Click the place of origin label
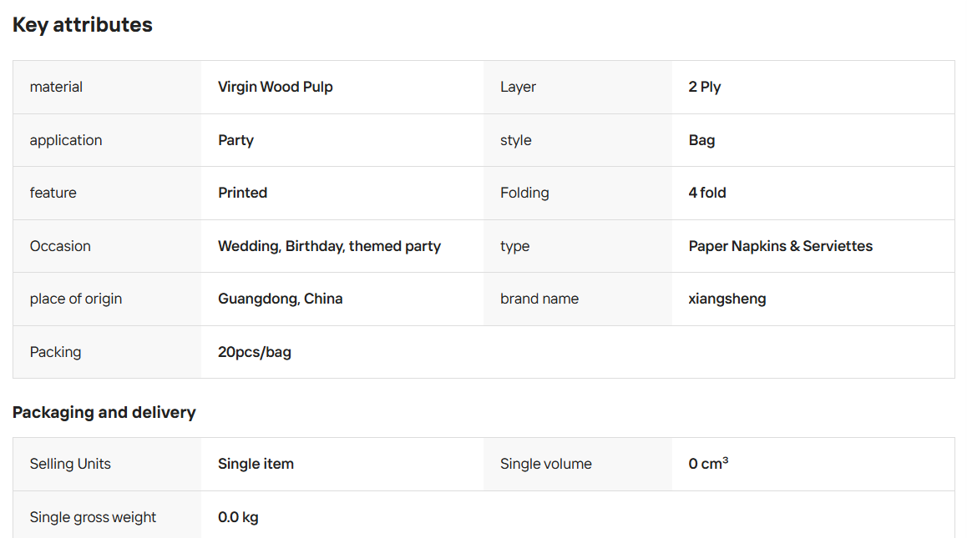 pyautogui.click(x=76, y=299)
